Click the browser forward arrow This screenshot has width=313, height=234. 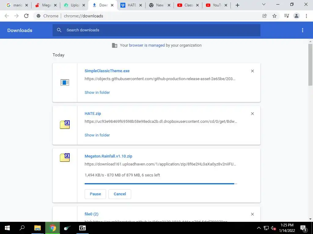[x=17, y=16]
